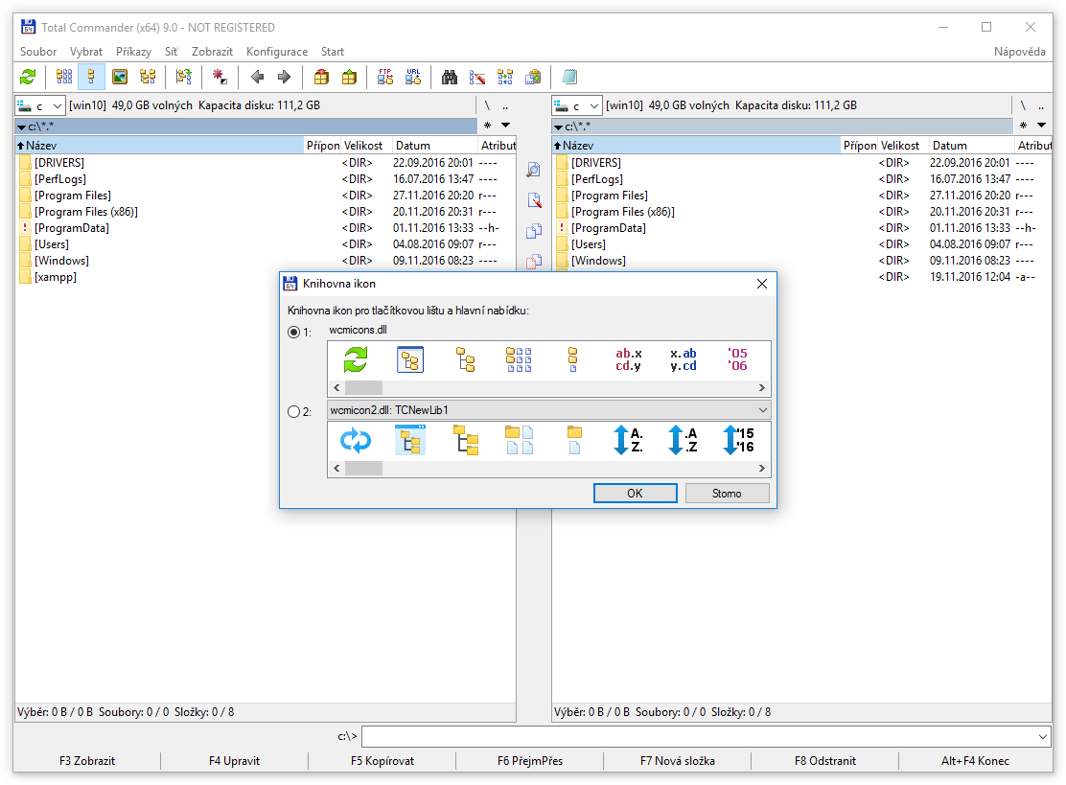The image size is (1066, 785).
Task: Open the Příkazy menu
Action: pyautogui.click(x=133, y=52)
